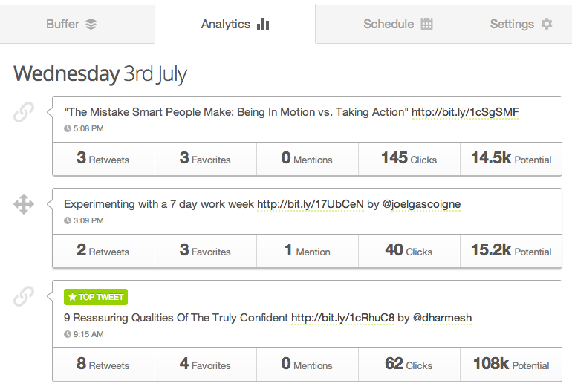Open the bit.ly/1cRhuC8 link
This screenshot has width=572, height=392.
[342, 318]
